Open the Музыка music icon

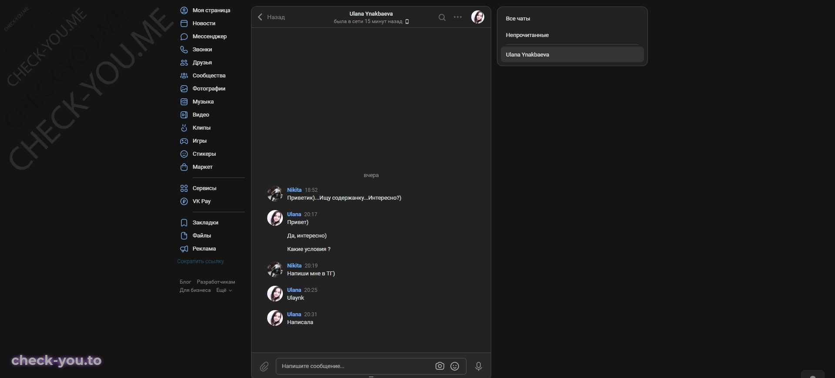point(184,102)
